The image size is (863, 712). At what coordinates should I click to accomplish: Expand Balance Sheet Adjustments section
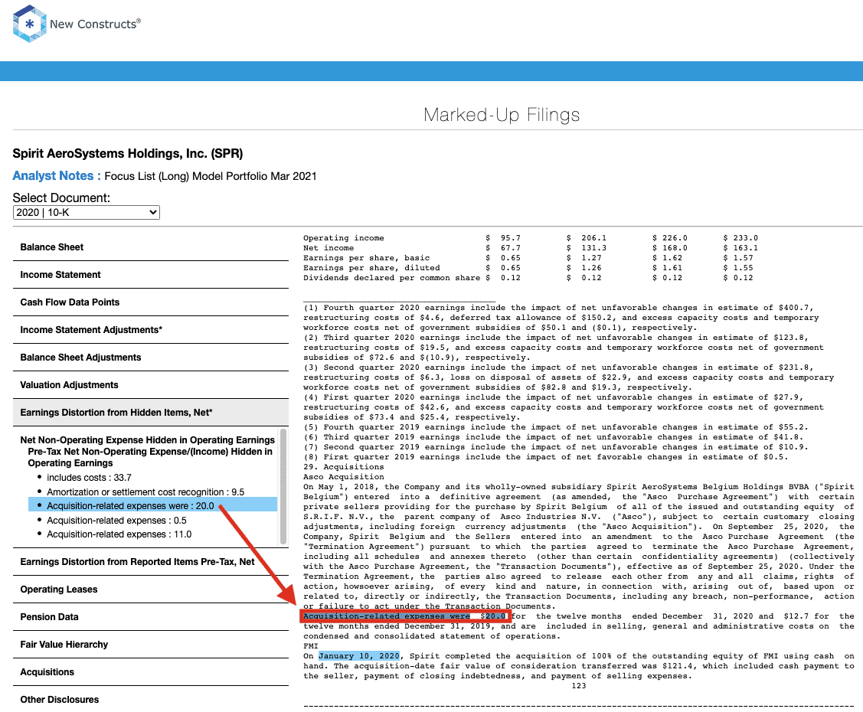pos(150,357)
